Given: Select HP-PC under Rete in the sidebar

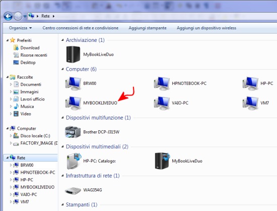Looking at the screenshot, I should pos(27,180).
